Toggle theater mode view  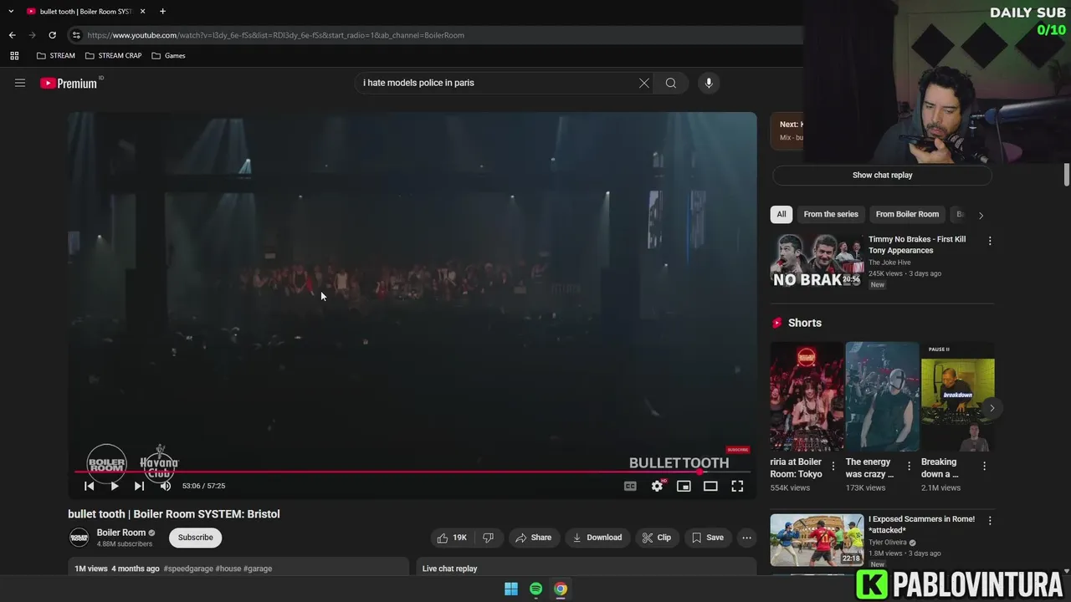click(x=710, y=486)
